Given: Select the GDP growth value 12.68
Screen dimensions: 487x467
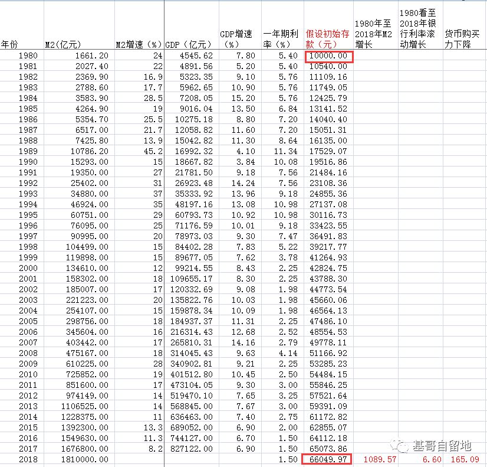Looking at the screenshot, I should click(243, 332).
